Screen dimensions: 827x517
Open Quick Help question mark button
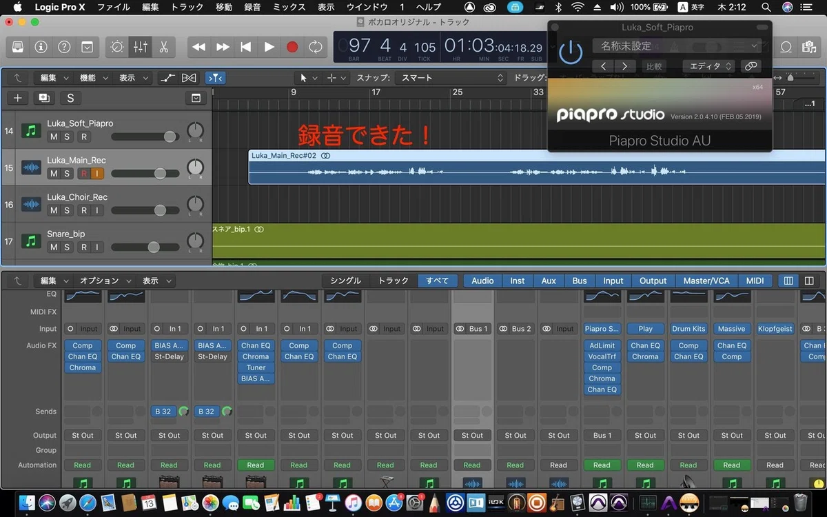pos(64,47)
